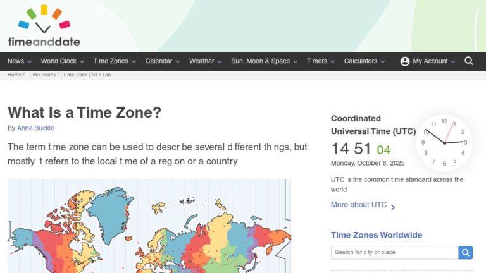Expand the News menu

[x=19, y=61]
